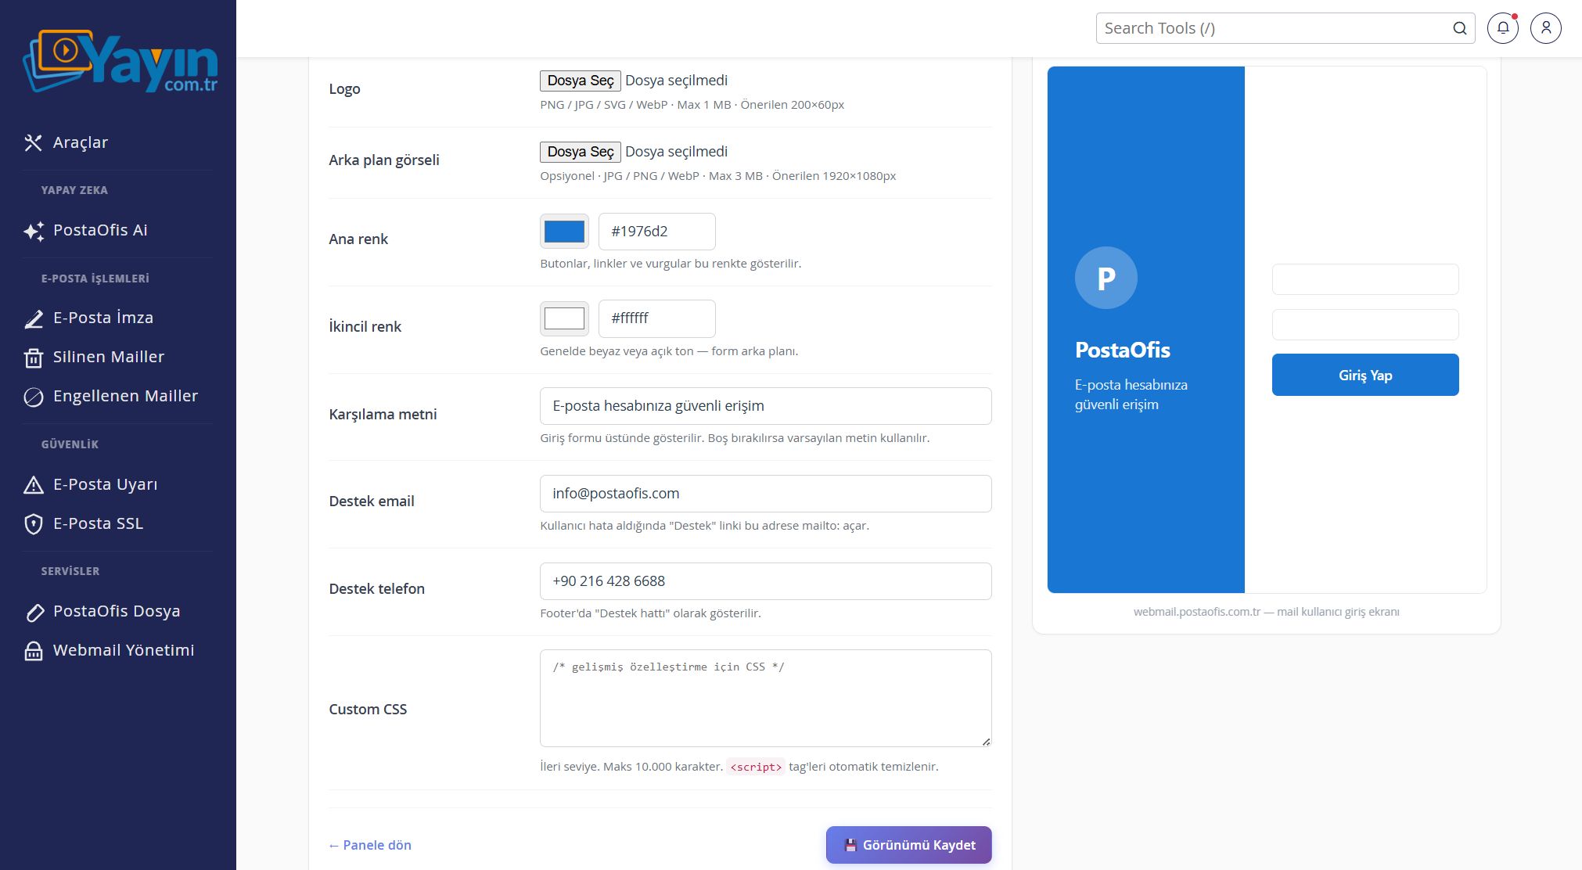Click the PostaOfis title in preview
This screenshot has height=870, width=1582.
click(x=1122, y=350)
